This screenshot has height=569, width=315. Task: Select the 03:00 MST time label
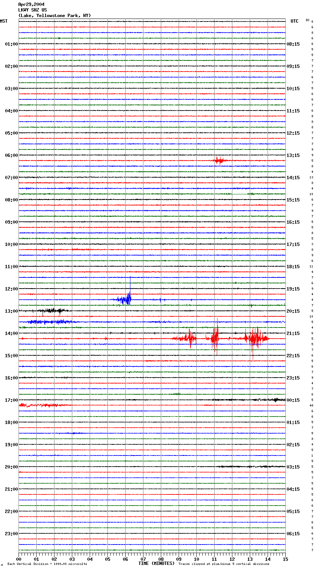(x=11, y=89)
